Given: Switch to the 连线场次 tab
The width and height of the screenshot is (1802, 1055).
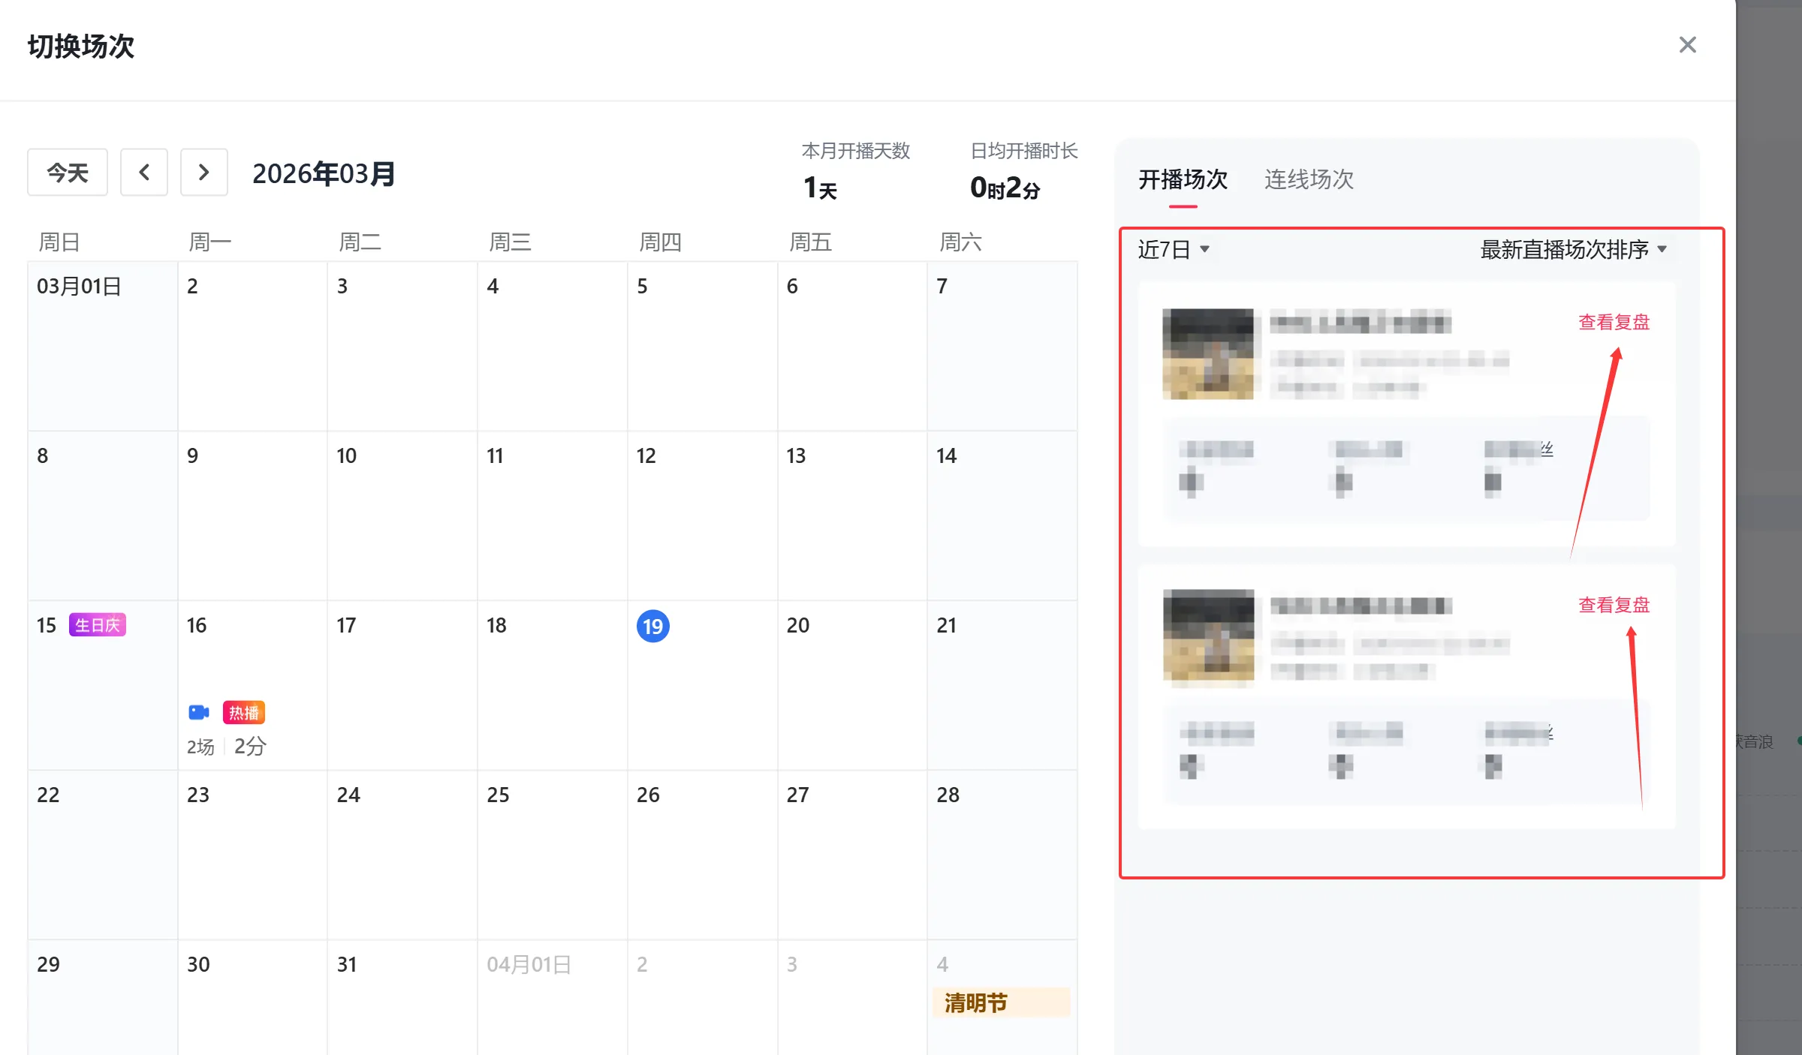Looking at the screenshot, I should (x=1309, y=179).
